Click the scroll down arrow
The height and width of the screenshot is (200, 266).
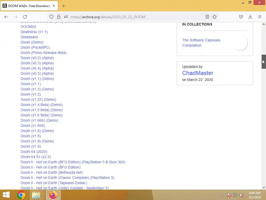click(264, 187)
